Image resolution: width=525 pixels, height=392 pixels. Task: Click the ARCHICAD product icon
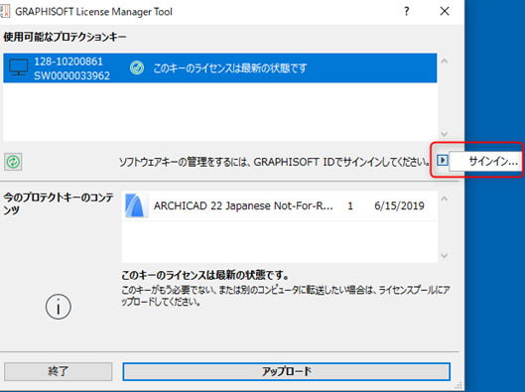[x=136, y=205]
